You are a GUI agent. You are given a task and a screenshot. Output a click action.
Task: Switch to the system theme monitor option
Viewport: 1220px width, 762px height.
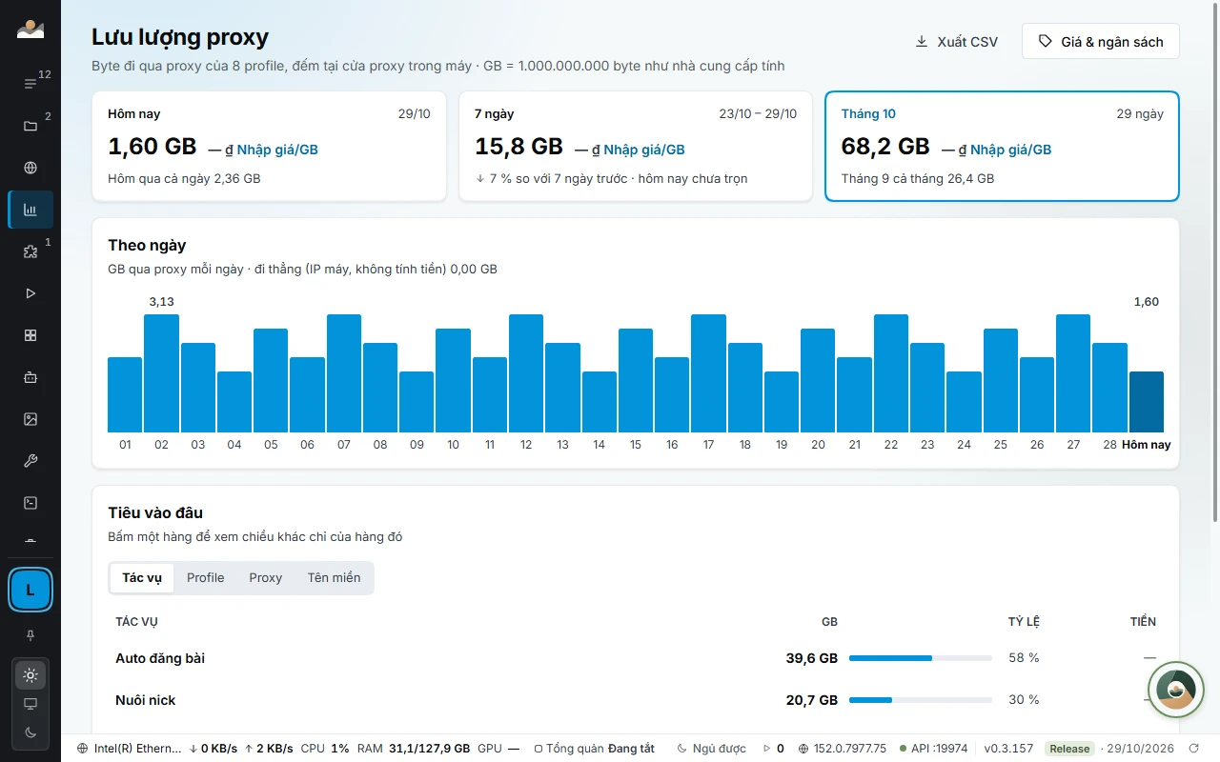point(30,704)
